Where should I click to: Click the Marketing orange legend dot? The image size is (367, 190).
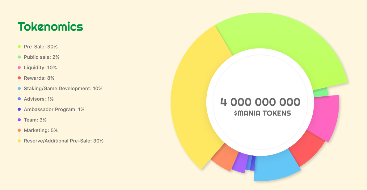click(19, 130)
